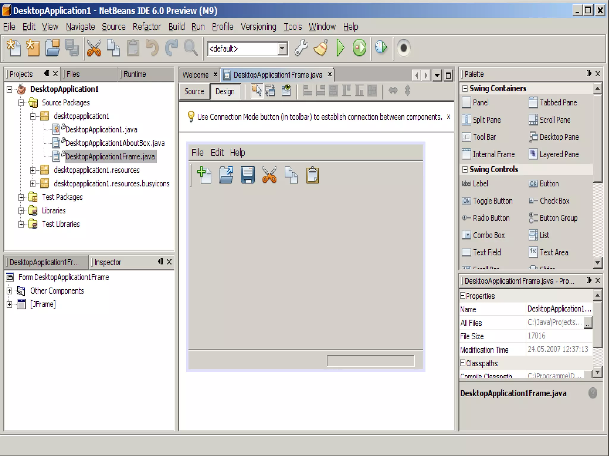Click the Run Main Project green arrow
The width and height of the screenshot is (609, 456).
[340, 48]
